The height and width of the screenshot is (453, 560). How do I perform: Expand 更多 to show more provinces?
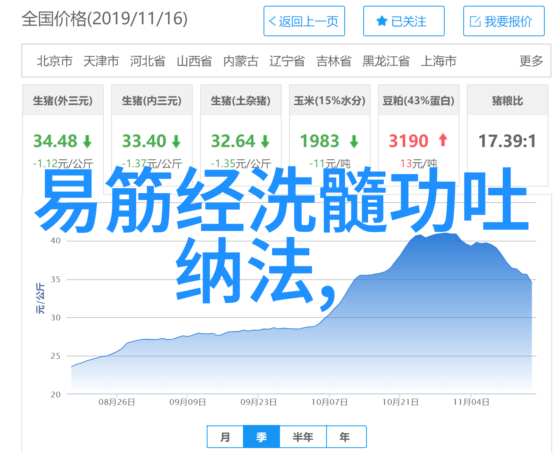tap(531, 61)
